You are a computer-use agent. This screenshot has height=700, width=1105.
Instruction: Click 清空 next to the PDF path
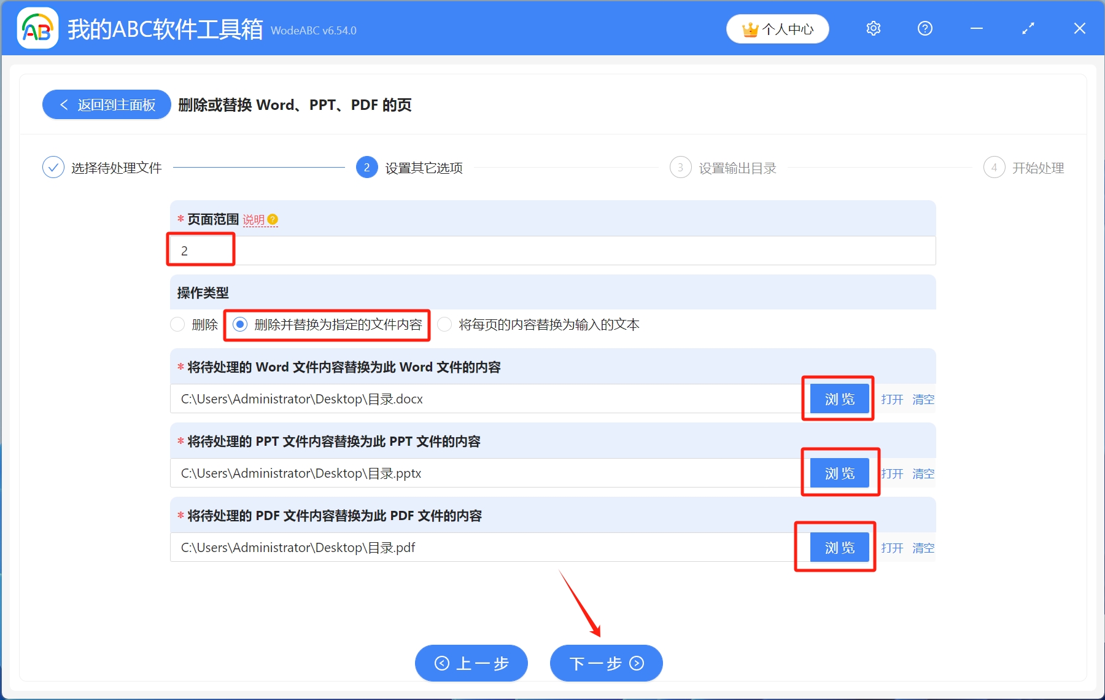click(x=923, y=548)
